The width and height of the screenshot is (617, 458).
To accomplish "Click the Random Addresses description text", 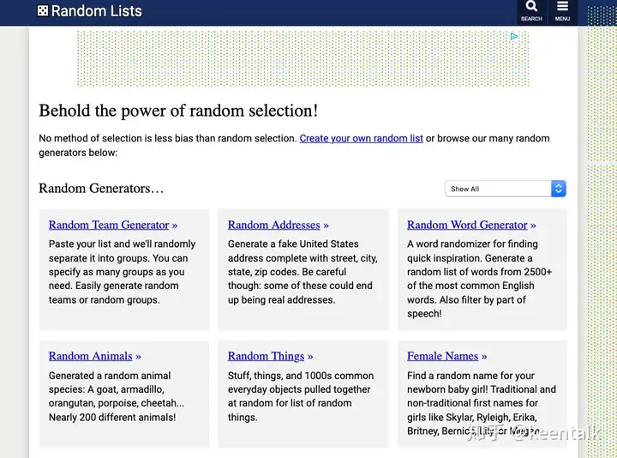I will [302, 272].
